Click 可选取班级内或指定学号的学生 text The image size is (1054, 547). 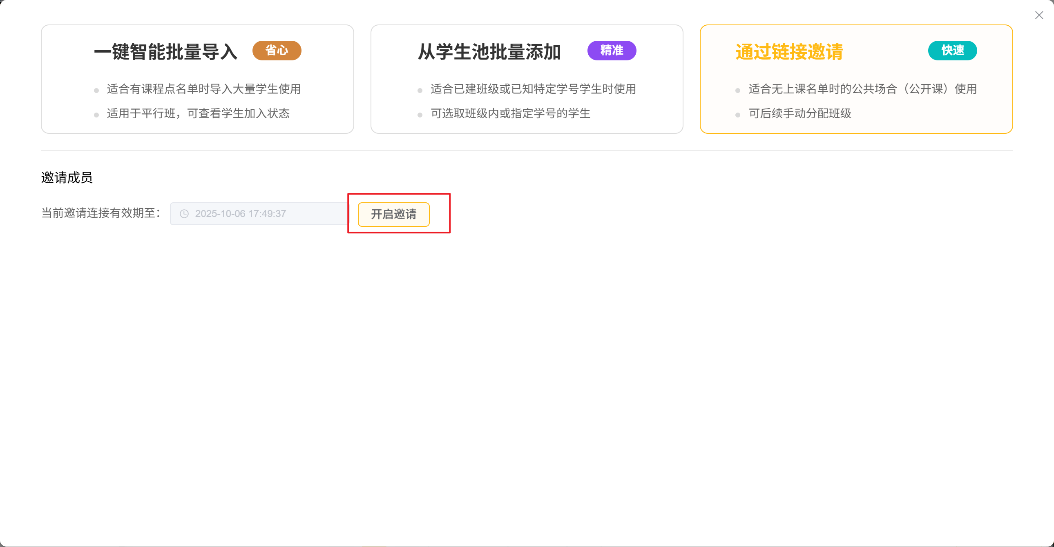pos(510,113)
